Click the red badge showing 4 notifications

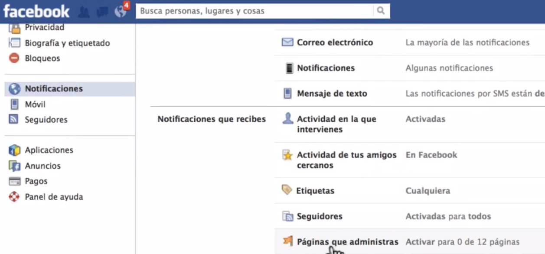point(126,5)
